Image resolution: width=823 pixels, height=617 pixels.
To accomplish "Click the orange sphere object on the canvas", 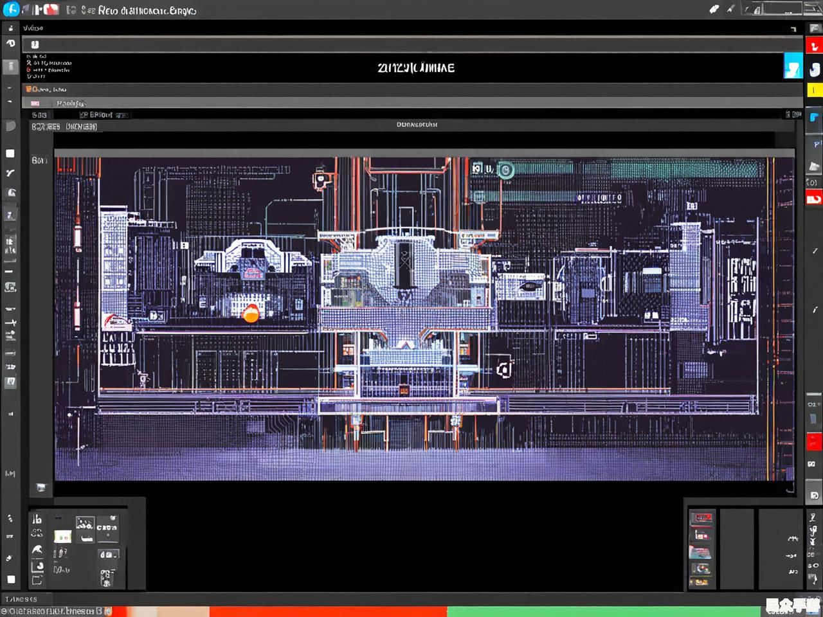I will (250, 314).
